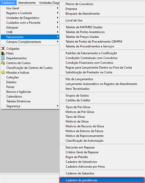Expand Campos Complementares submenu arrow
145x183 pixels.
click(58, 42)
